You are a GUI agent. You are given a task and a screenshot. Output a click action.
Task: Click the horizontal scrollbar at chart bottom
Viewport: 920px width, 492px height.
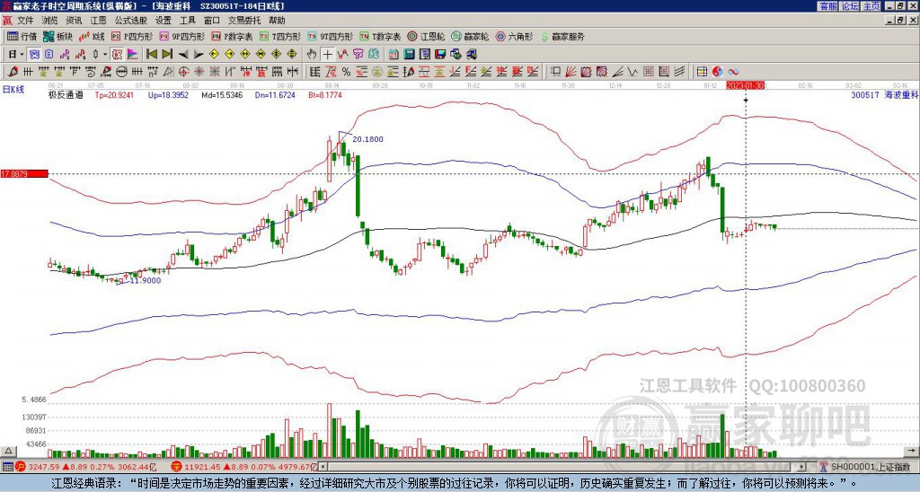[557, 467]
